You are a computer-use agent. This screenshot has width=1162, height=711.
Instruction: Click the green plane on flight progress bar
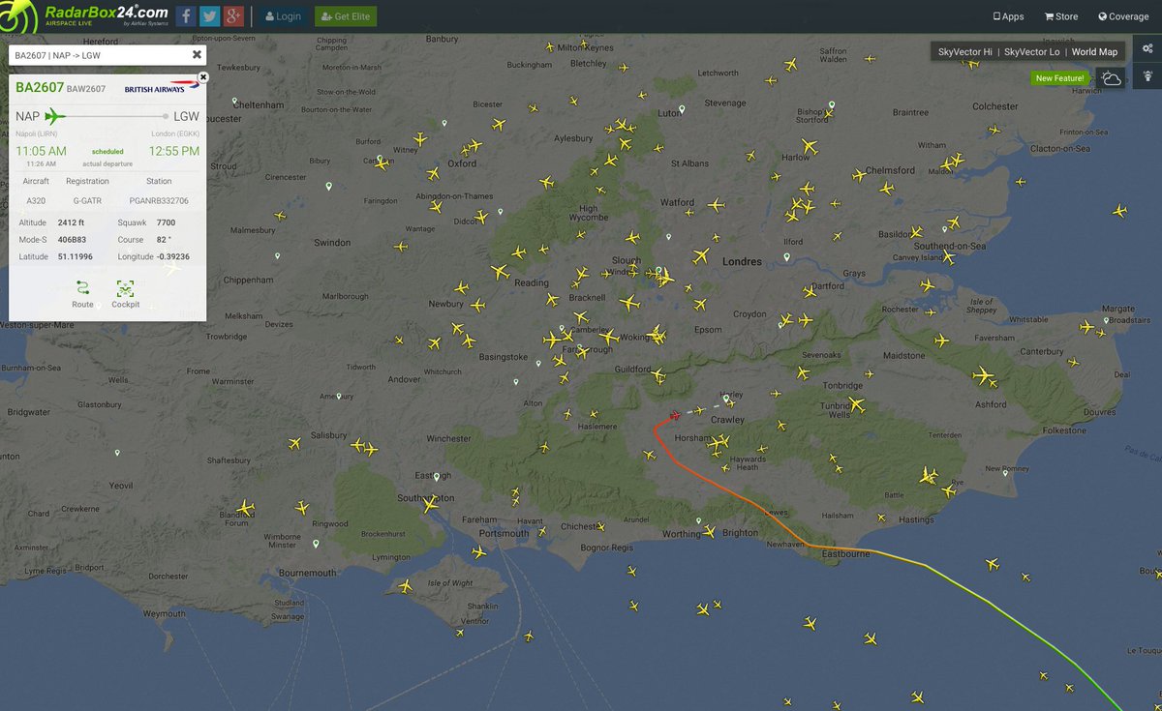coord(56,116)
